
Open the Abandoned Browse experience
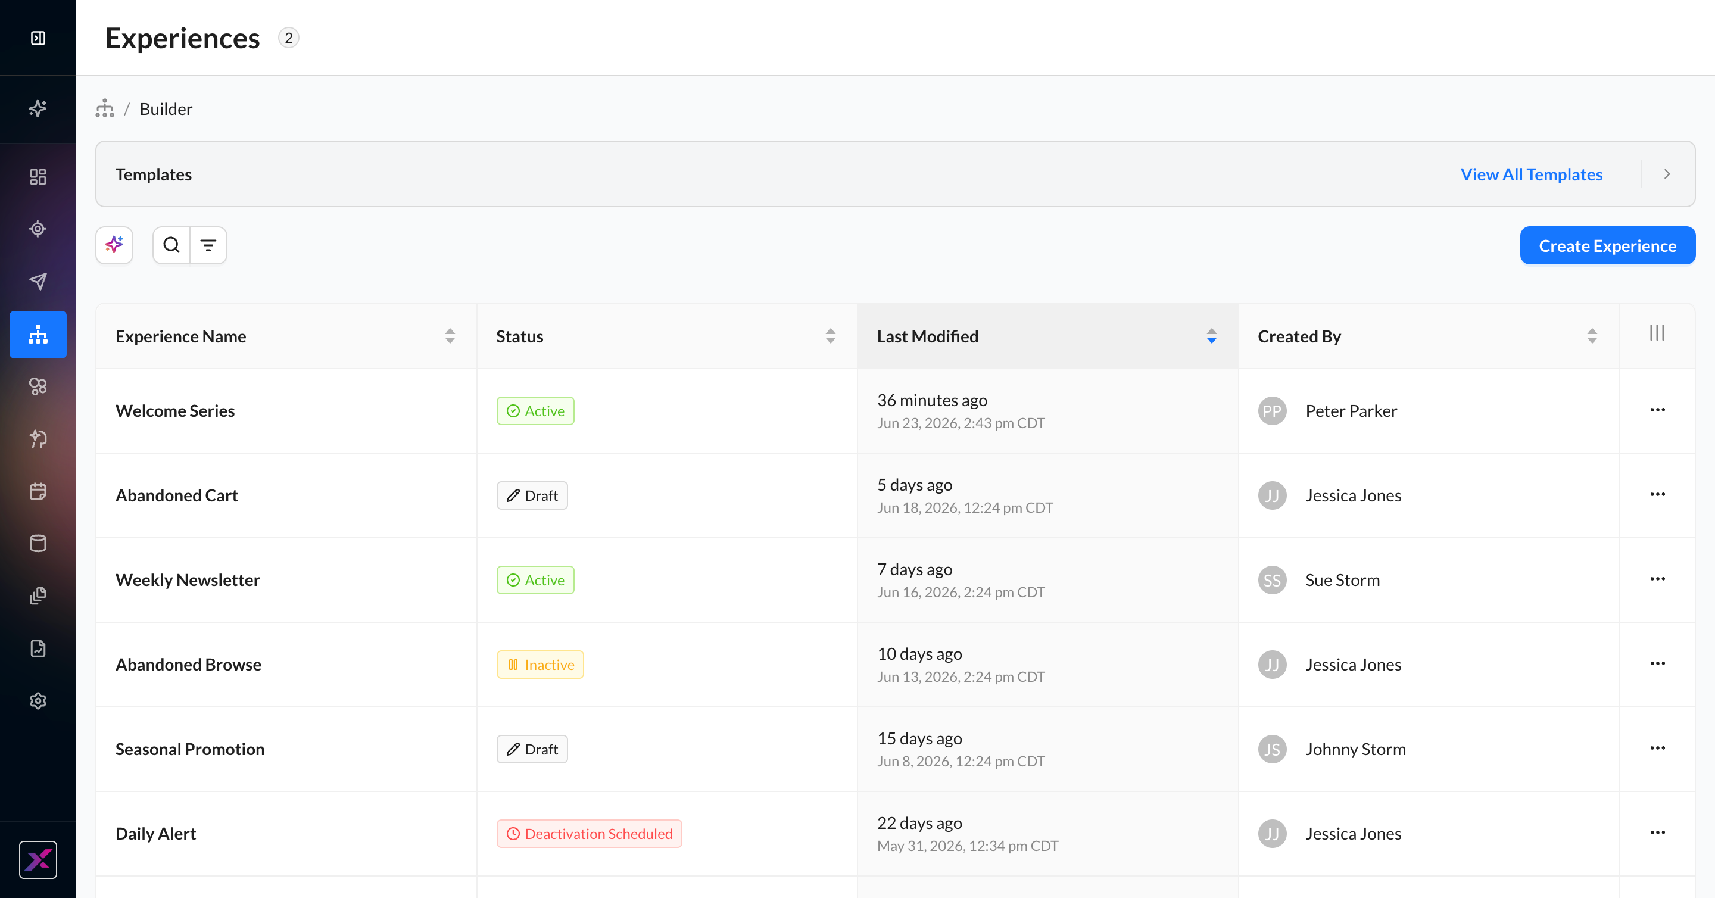[188, 665]
